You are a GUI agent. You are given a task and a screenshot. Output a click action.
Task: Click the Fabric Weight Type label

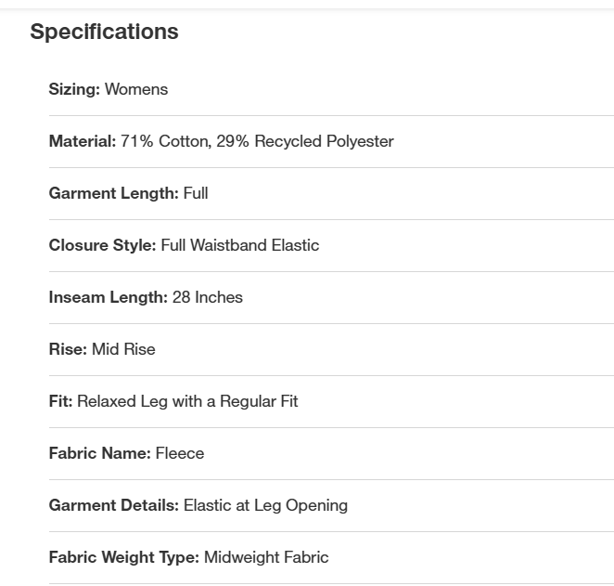point(123,557)
